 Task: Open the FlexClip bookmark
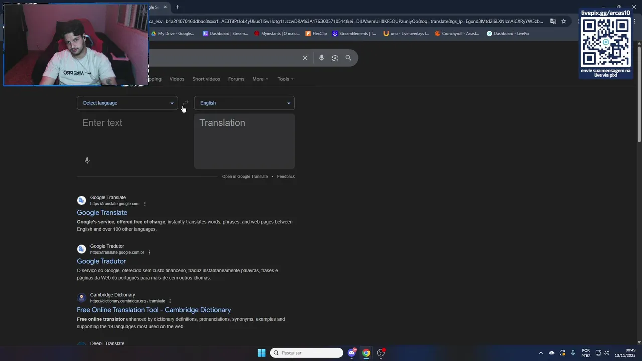316,34
